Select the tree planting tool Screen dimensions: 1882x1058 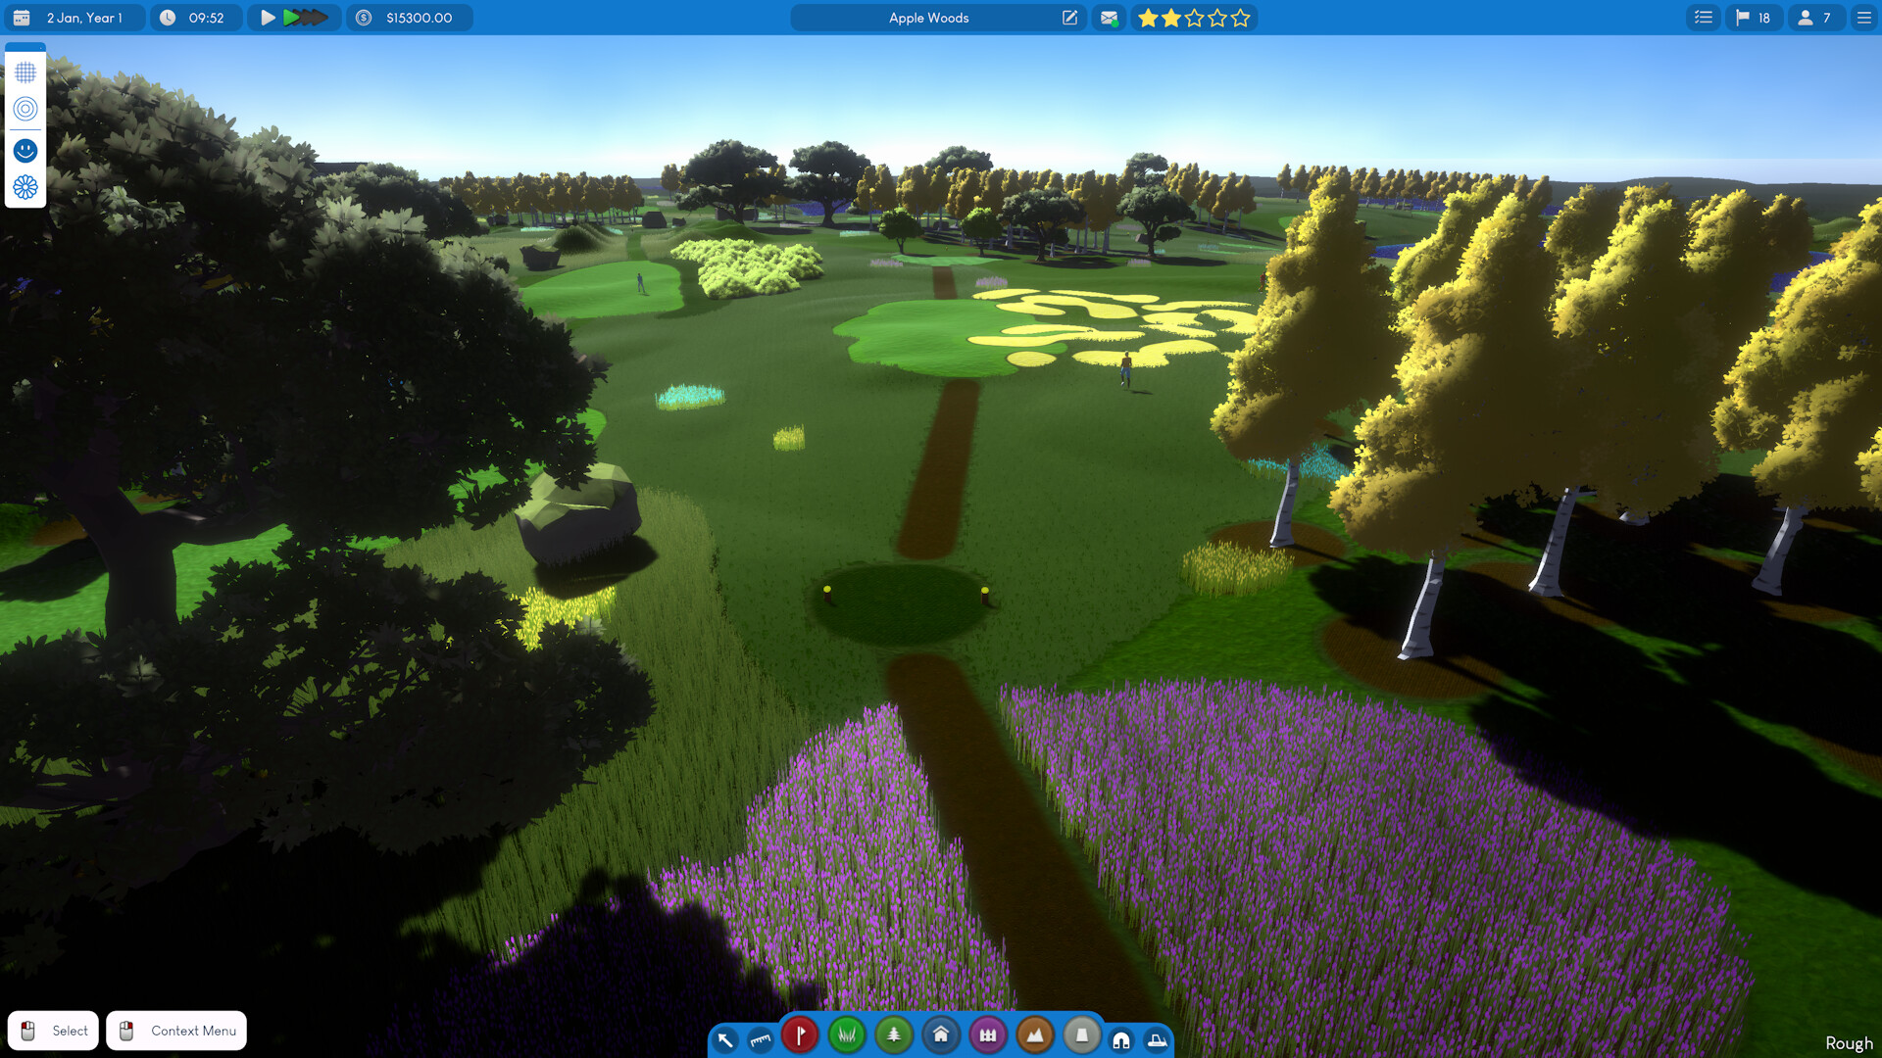(x=893, y=1035)
